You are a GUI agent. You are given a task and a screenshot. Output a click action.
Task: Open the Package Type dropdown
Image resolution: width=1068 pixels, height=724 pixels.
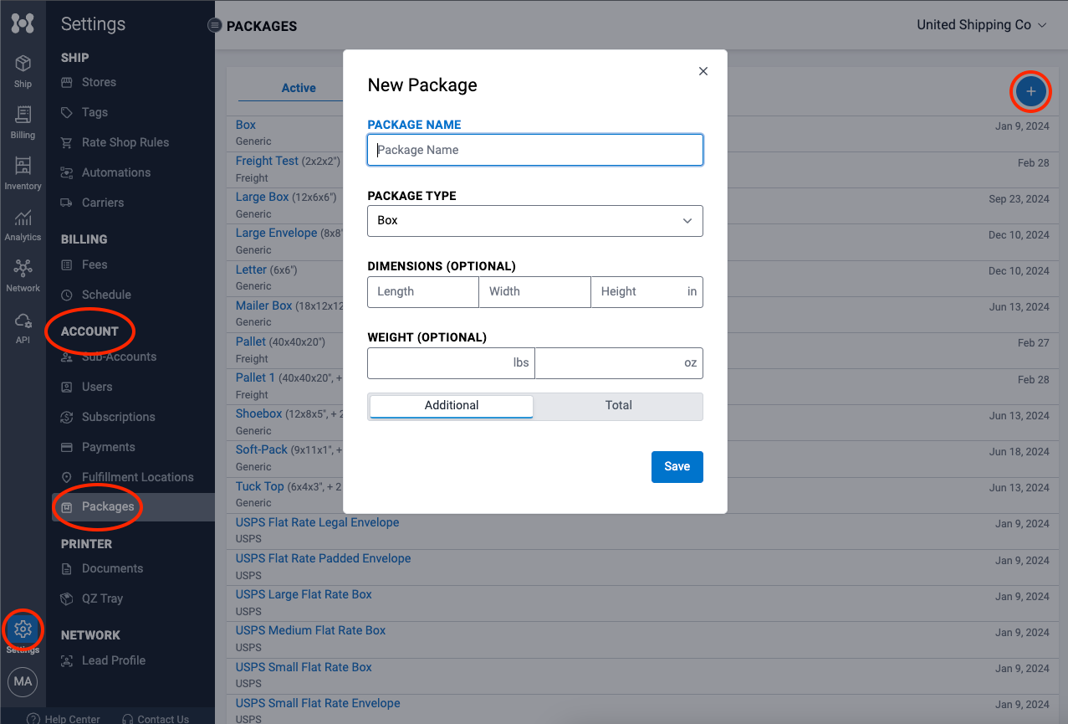[534, 220]
